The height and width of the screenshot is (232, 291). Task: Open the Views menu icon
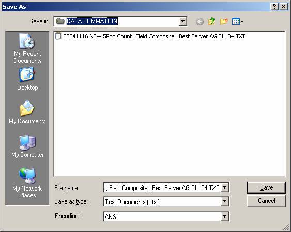(238, 21)
